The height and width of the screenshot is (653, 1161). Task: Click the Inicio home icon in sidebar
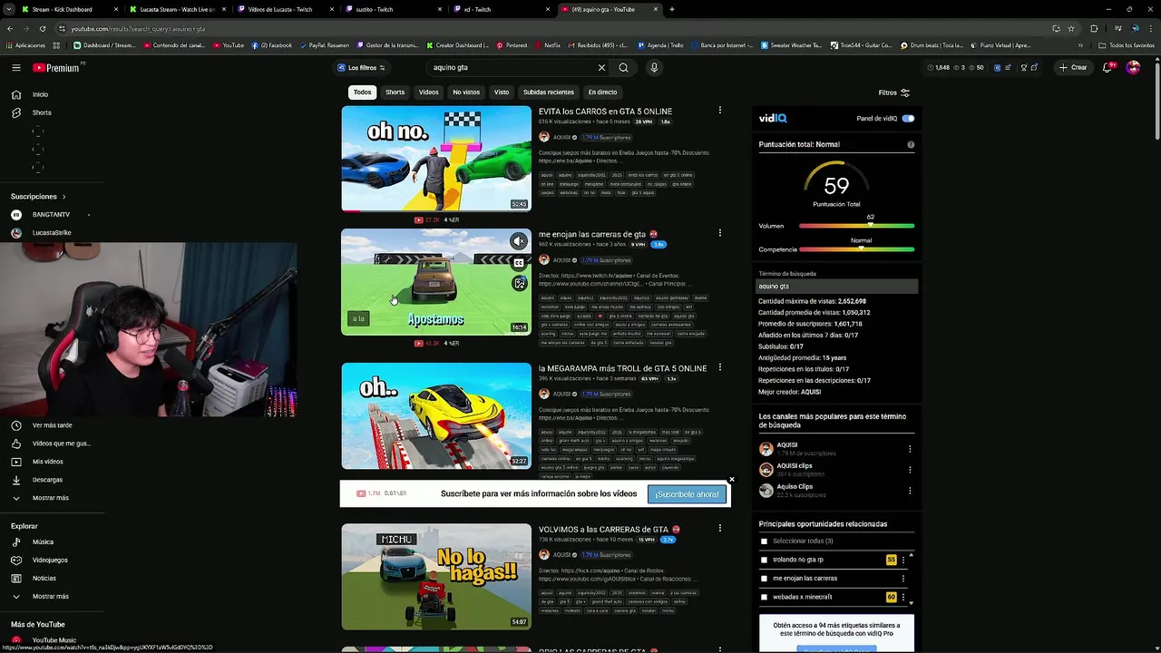point(16,94)
